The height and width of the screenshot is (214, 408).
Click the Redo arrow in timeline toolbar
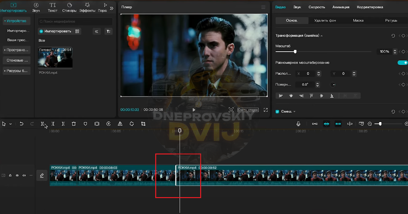(32, 124)
